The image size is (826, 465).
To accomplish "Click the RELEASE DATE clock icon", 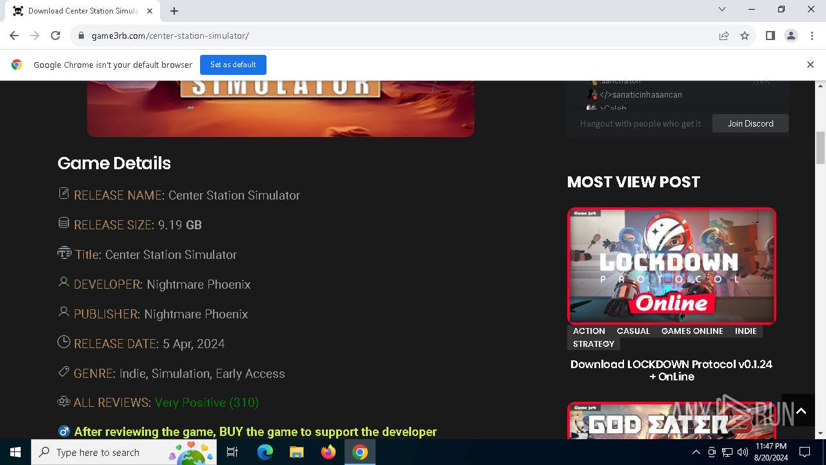I will (x=64, y=342).
